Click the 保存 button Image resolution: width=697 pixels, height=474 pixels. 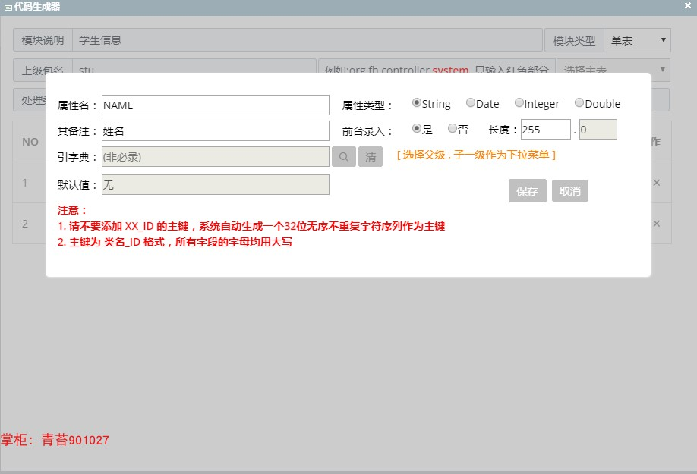click(527, 191)
